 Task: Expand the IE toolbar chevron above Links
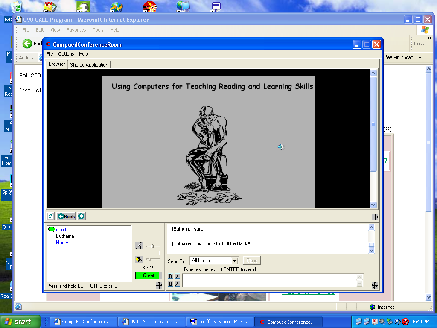click(429, 38)
